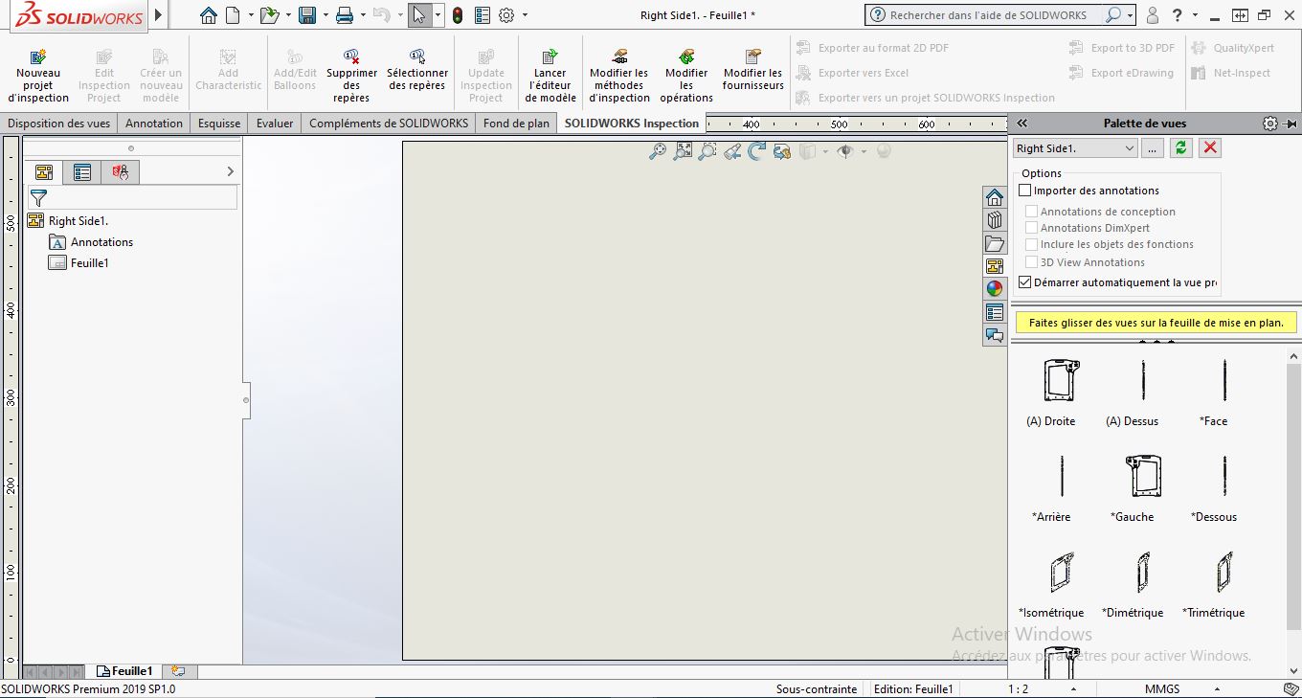Refresh the view palette with green arrows button
Viewport: 1302px width, 698px height.
pyautogui.click(x=1181, y=148)
